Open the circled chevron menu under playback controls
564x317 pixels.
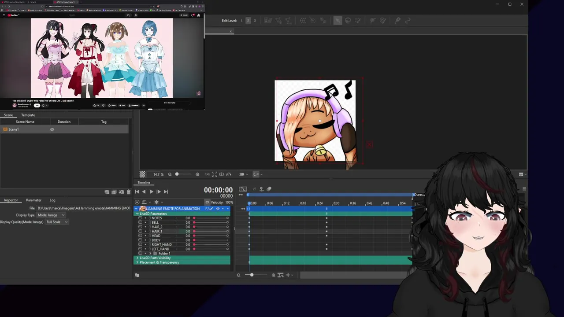(x=137, y=203)
